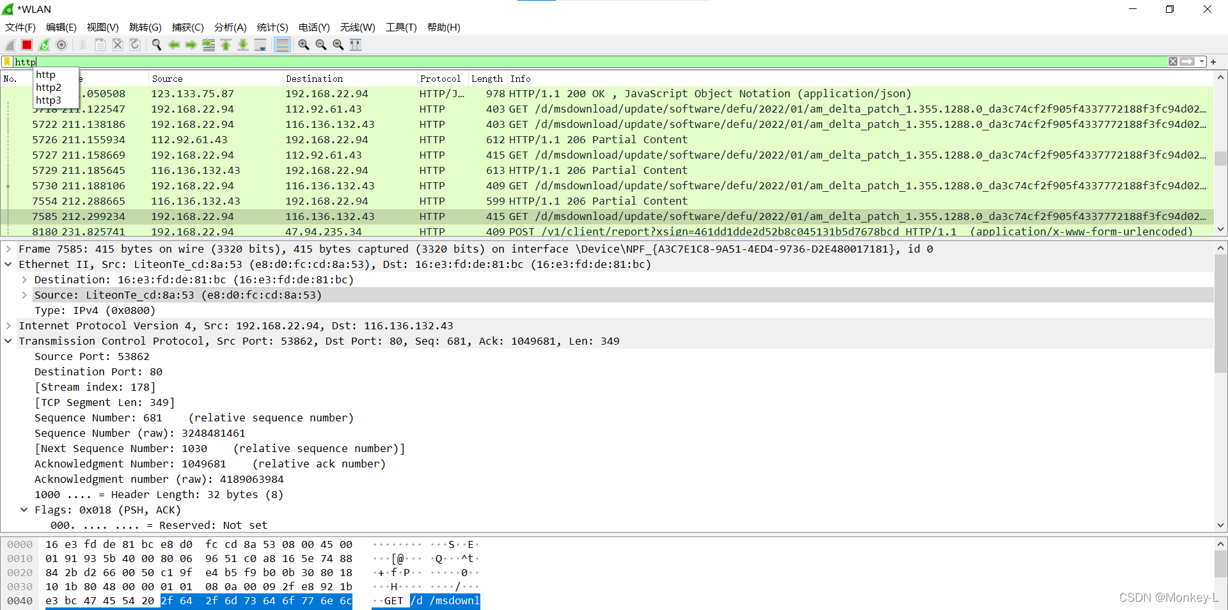Viewport: 1228px width, 610px height.
Task: Jump to the last packet icon
Action: [x=243, y=45]
